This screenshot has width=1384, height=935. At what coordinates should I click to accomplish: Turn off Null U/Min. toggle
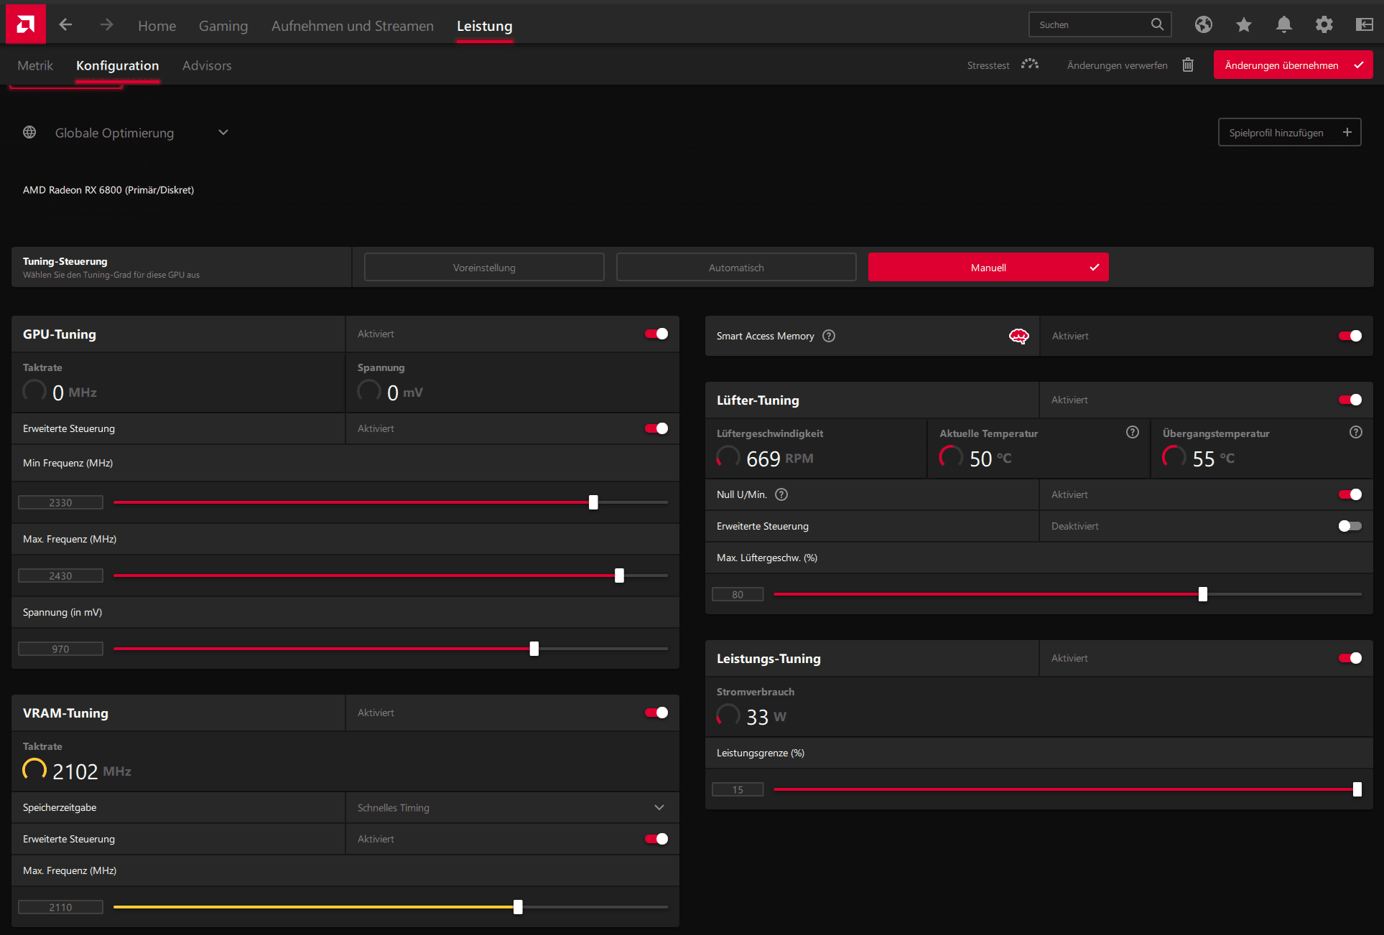pos(1350,494)
